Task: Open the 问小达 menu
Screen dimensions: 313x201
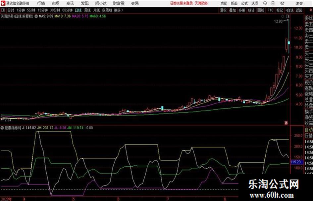Action: [x=101, y=3]
